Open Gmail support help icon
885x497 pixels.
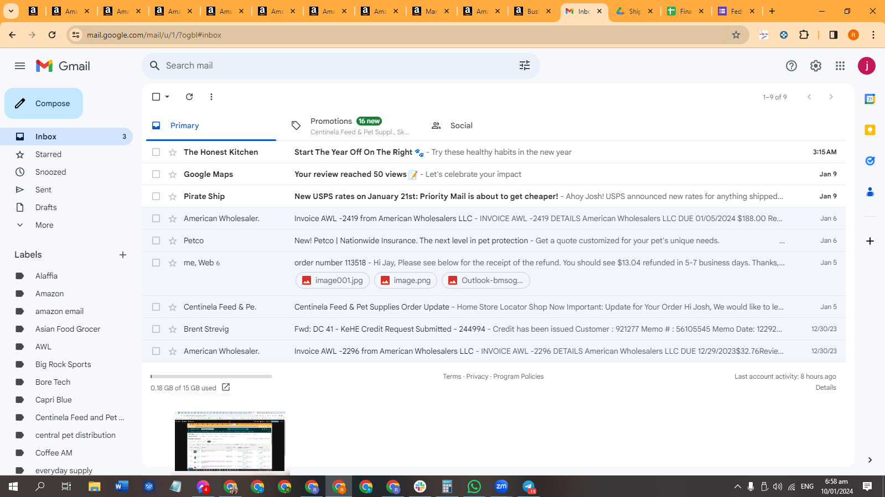791,66
